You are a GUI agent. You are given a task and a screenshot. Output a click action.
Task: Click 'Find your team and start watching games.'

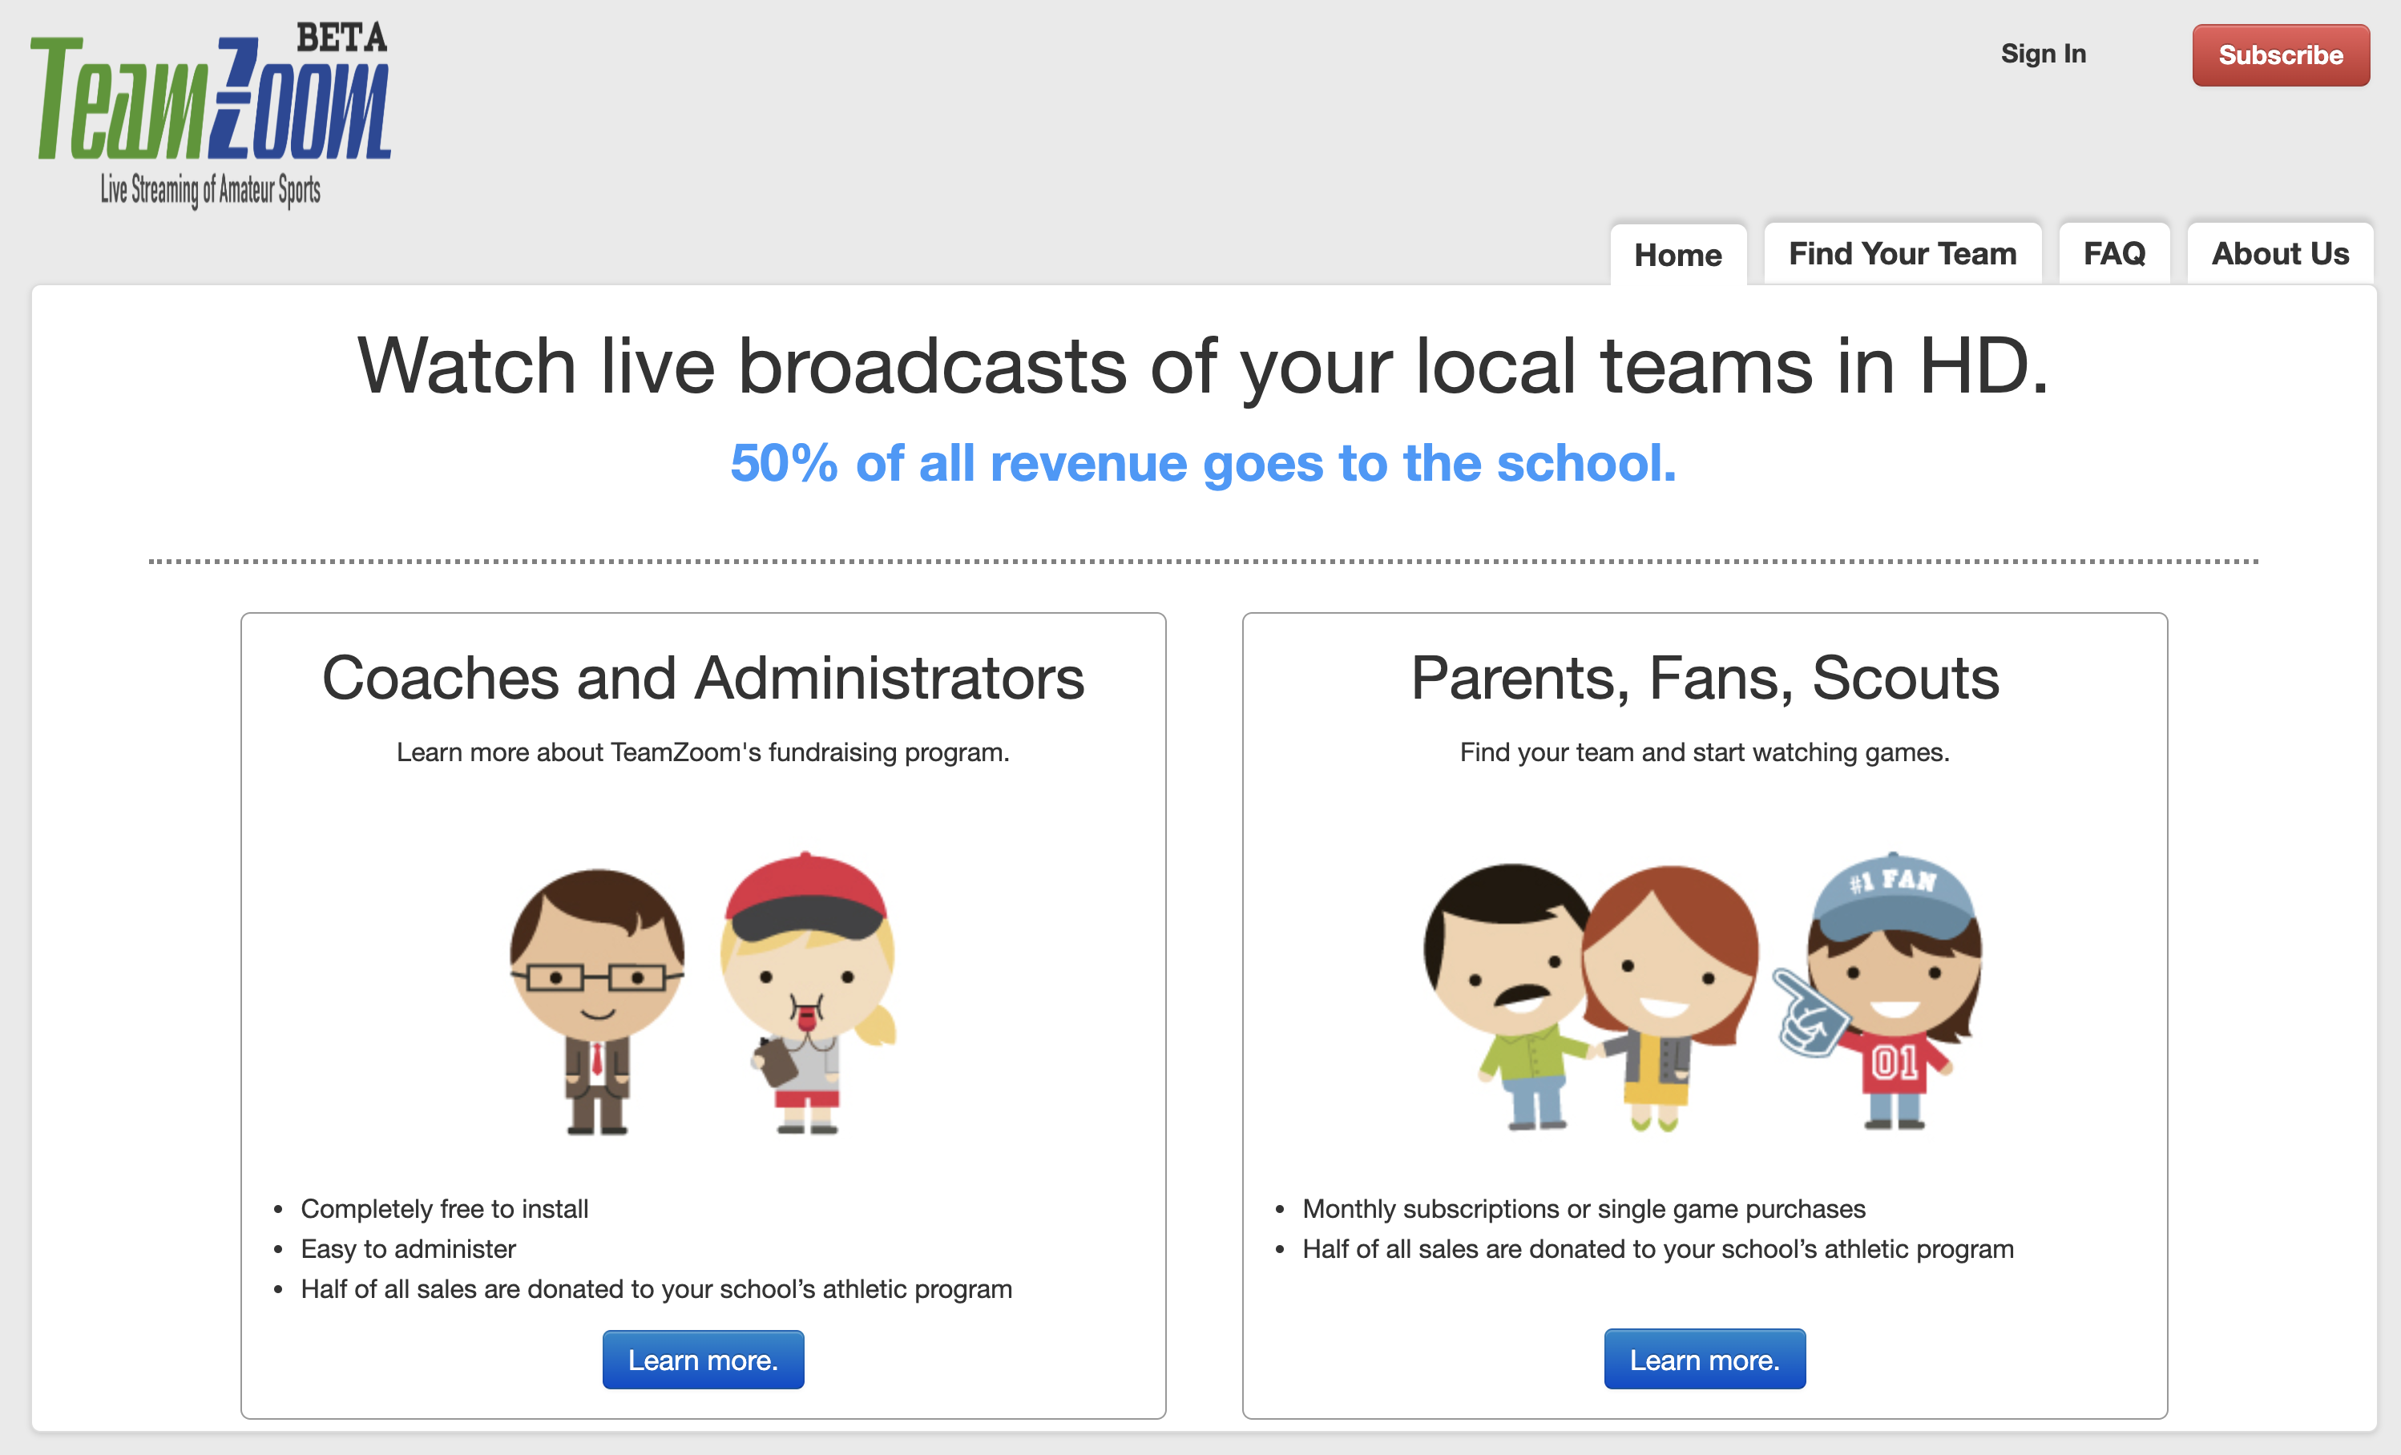click(x=1705, y=752)
